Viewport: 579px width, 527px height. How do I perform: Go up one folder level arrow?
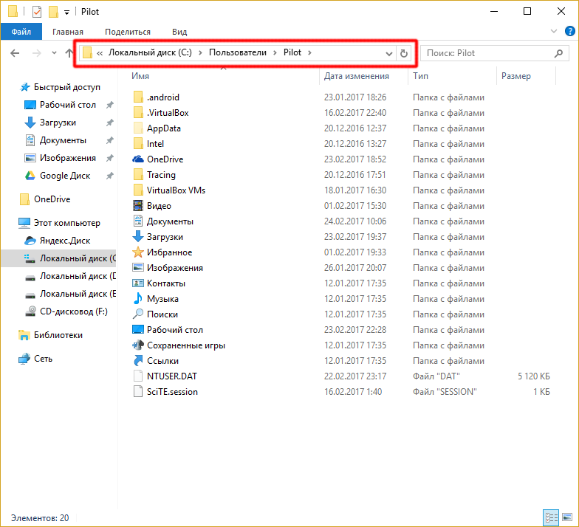[x=69, y=53]
